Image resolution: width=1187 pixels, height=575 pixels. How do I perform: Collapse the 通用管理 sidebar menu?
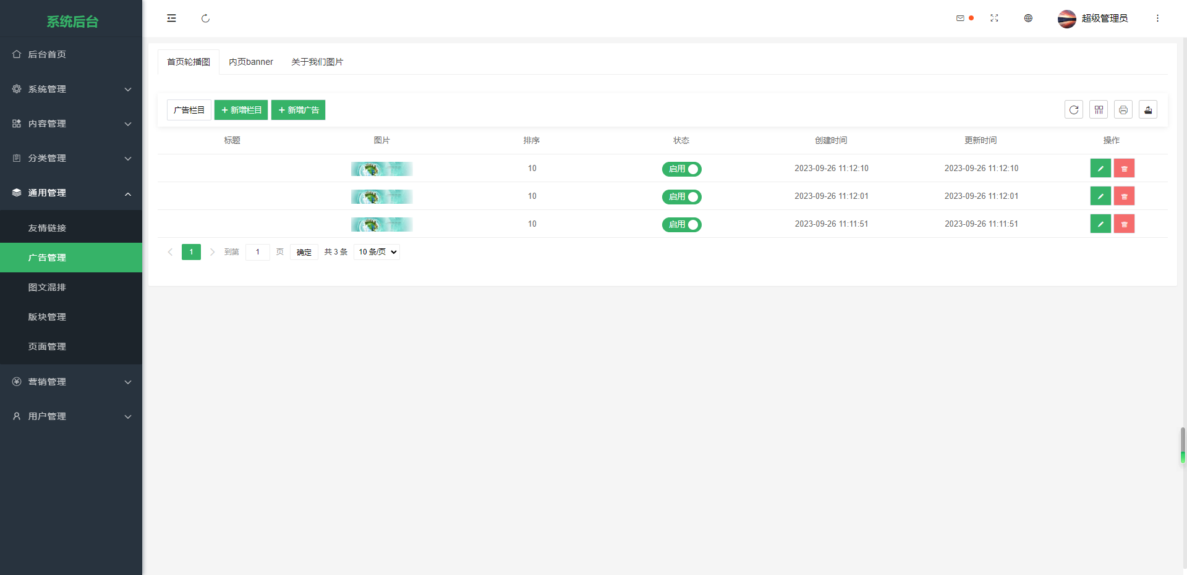71,193
